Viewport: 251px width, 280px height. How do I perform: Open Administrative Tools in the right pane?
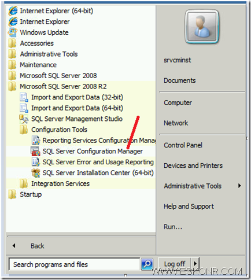pos(193,186)
